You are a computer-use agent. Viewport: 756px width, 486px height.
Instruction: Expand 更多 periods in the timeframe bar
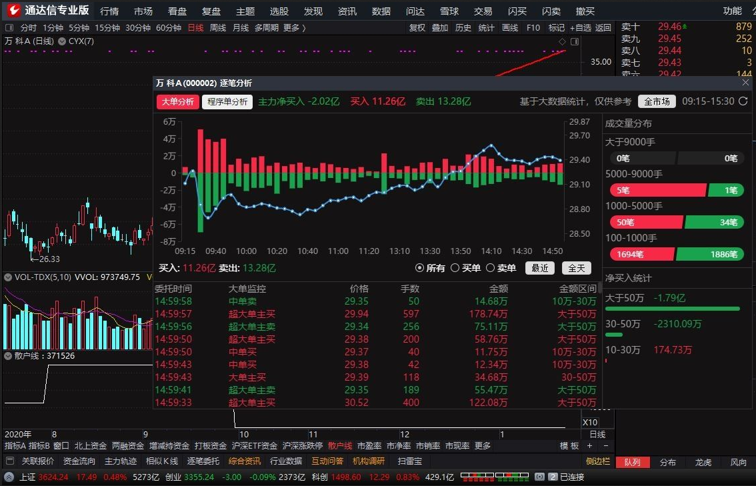tap(294, 28)
